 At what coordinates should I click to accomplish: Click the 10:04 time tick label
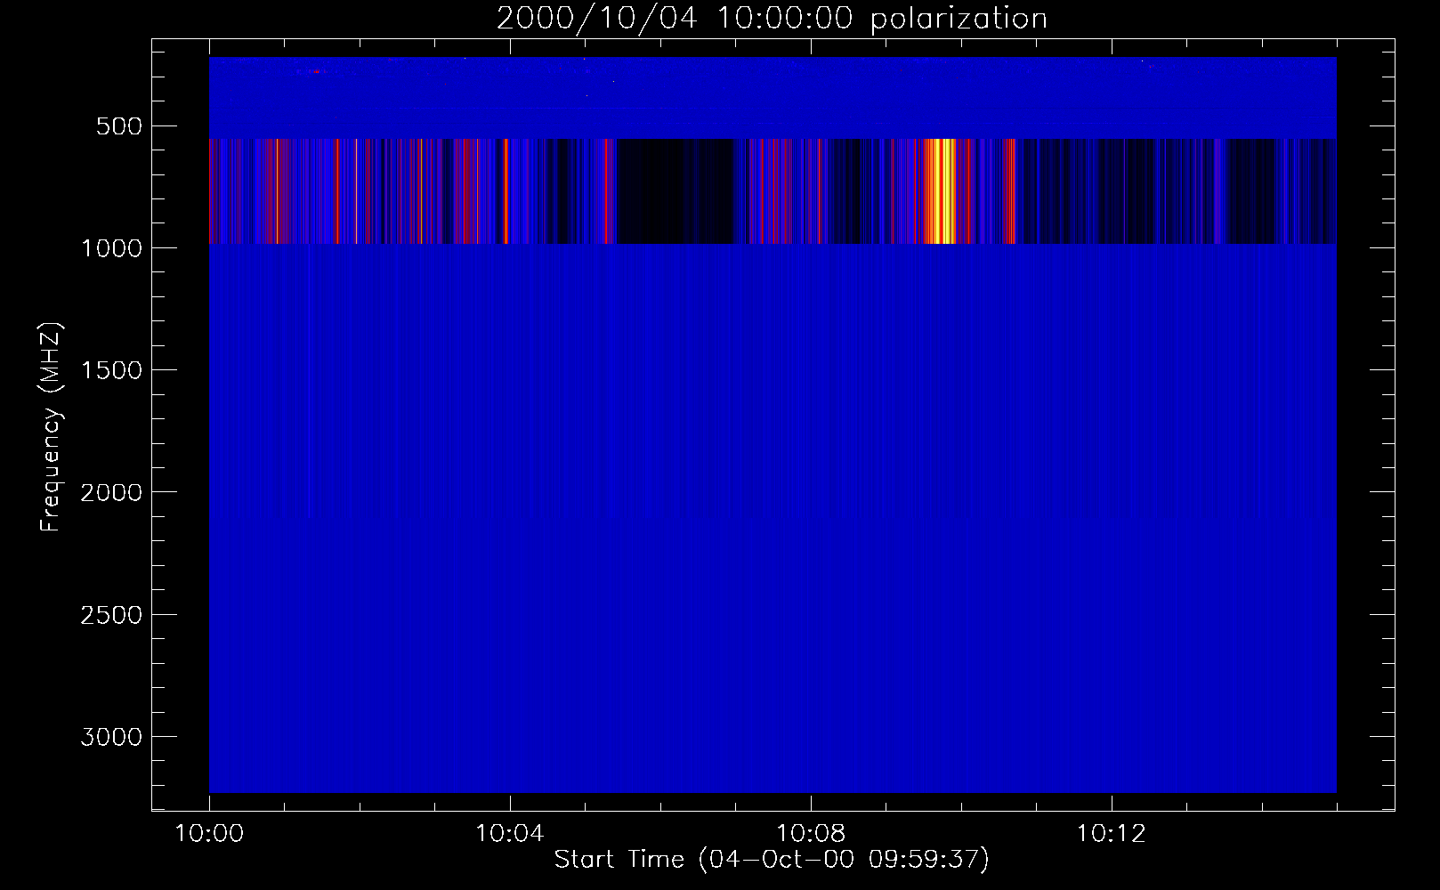pos(510,834)
